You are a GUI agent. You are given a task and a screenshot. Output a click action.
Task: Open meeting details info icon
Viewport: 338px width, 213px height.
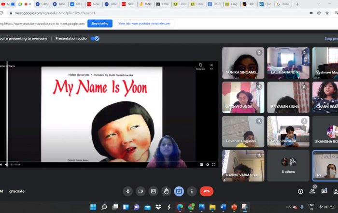point(300,191)
